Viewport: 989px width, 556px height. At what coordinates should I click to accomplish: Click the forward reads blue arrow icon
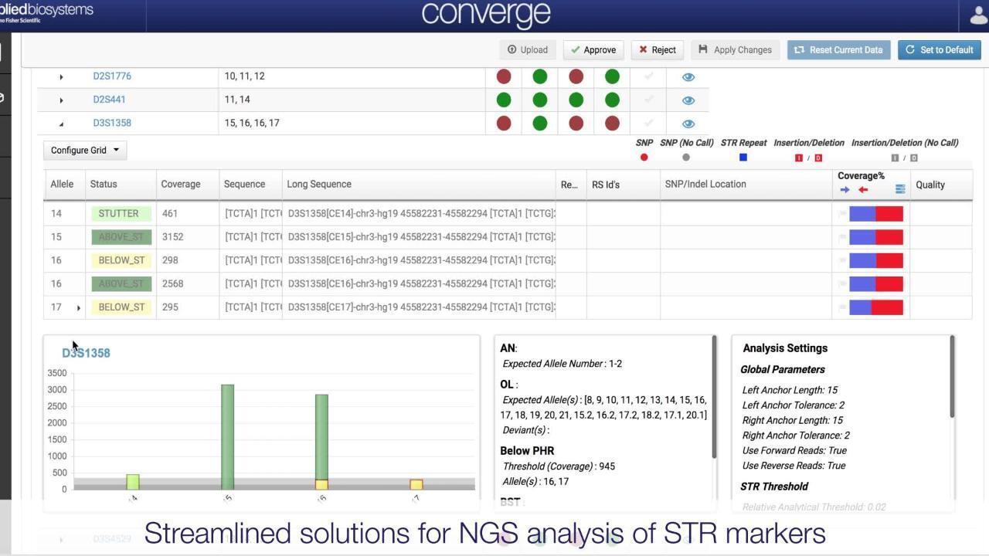pyautogui.click(x=845, y=189)
